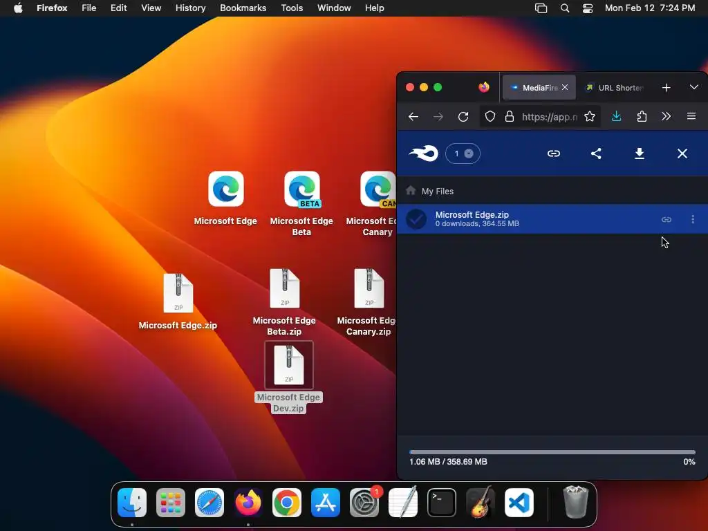Open Firefox hamburger application menu
This screenshot has height=531, width=708.
click(x=691, y=116)
